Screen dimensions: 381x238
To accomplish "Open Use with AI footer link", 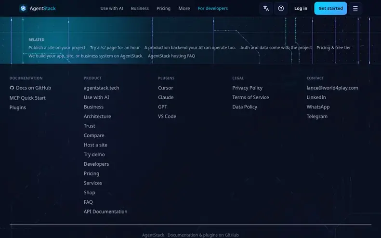I will (96, 97).
